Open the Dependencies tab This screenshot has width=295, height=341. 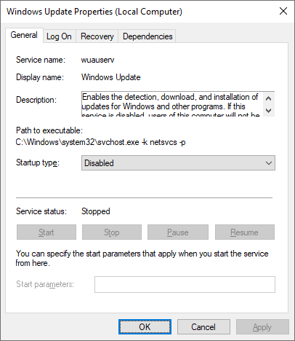pyautogui.click(x=147, y=36)
